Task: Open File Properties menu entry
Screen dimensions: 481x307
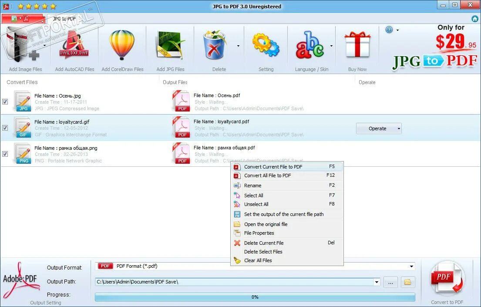Action: point(287,233)
